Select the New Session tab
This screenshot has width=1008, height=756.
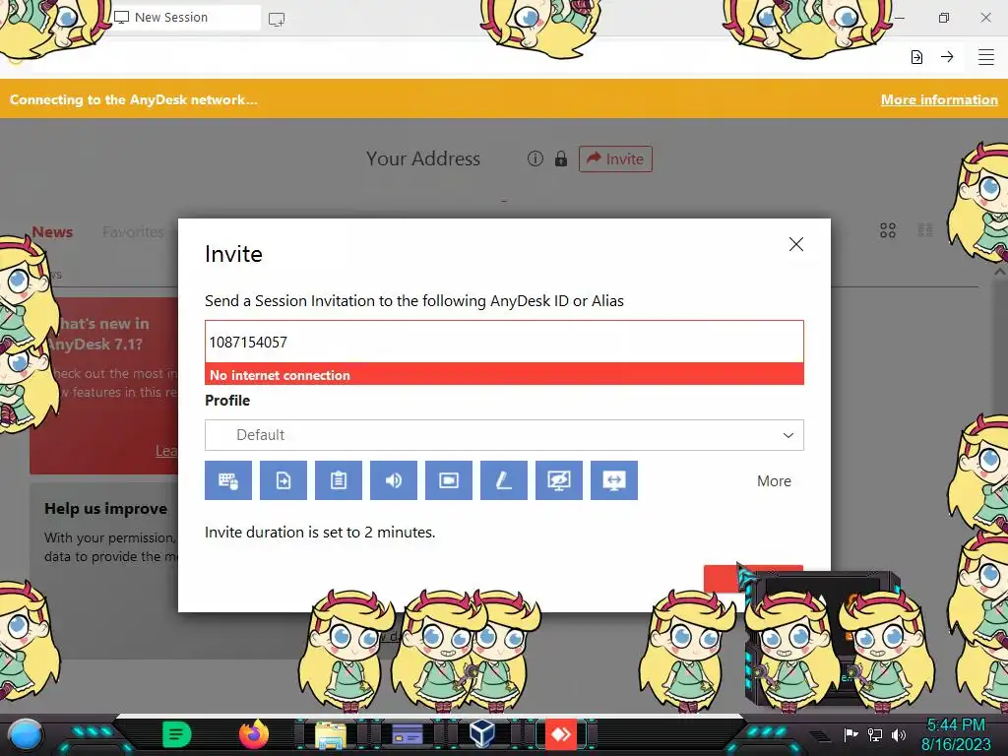click(185, 18)
